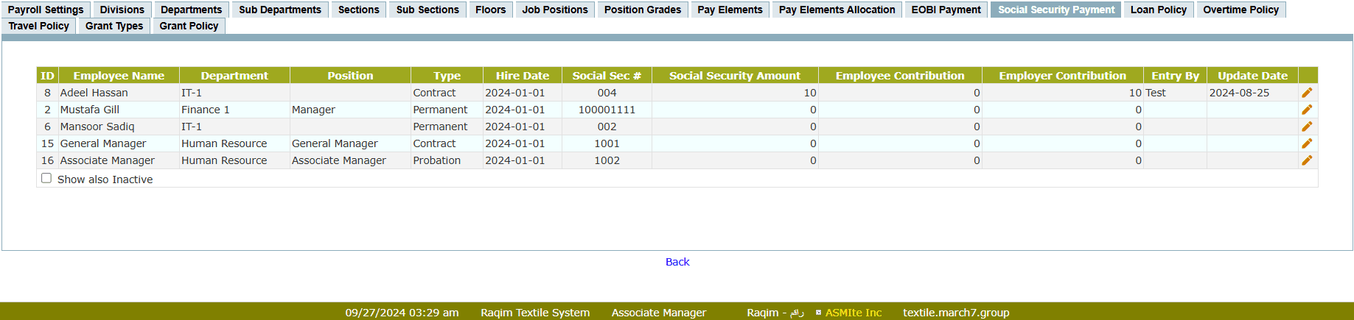Select the Job Positions tab
This screenshot has height=320, width=1354.
[x=555, y=10]
